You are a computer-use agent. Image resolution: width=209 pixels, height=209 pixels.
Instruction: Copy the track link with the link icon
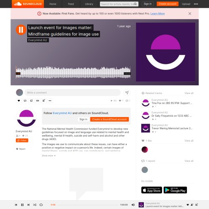click(x=38, y=101)
